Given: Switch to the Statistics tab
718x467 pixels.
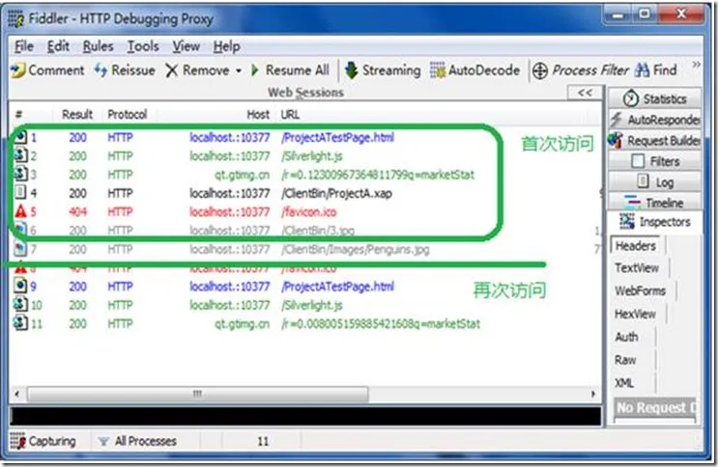Looking at the screenshot, I should (655, 98).
